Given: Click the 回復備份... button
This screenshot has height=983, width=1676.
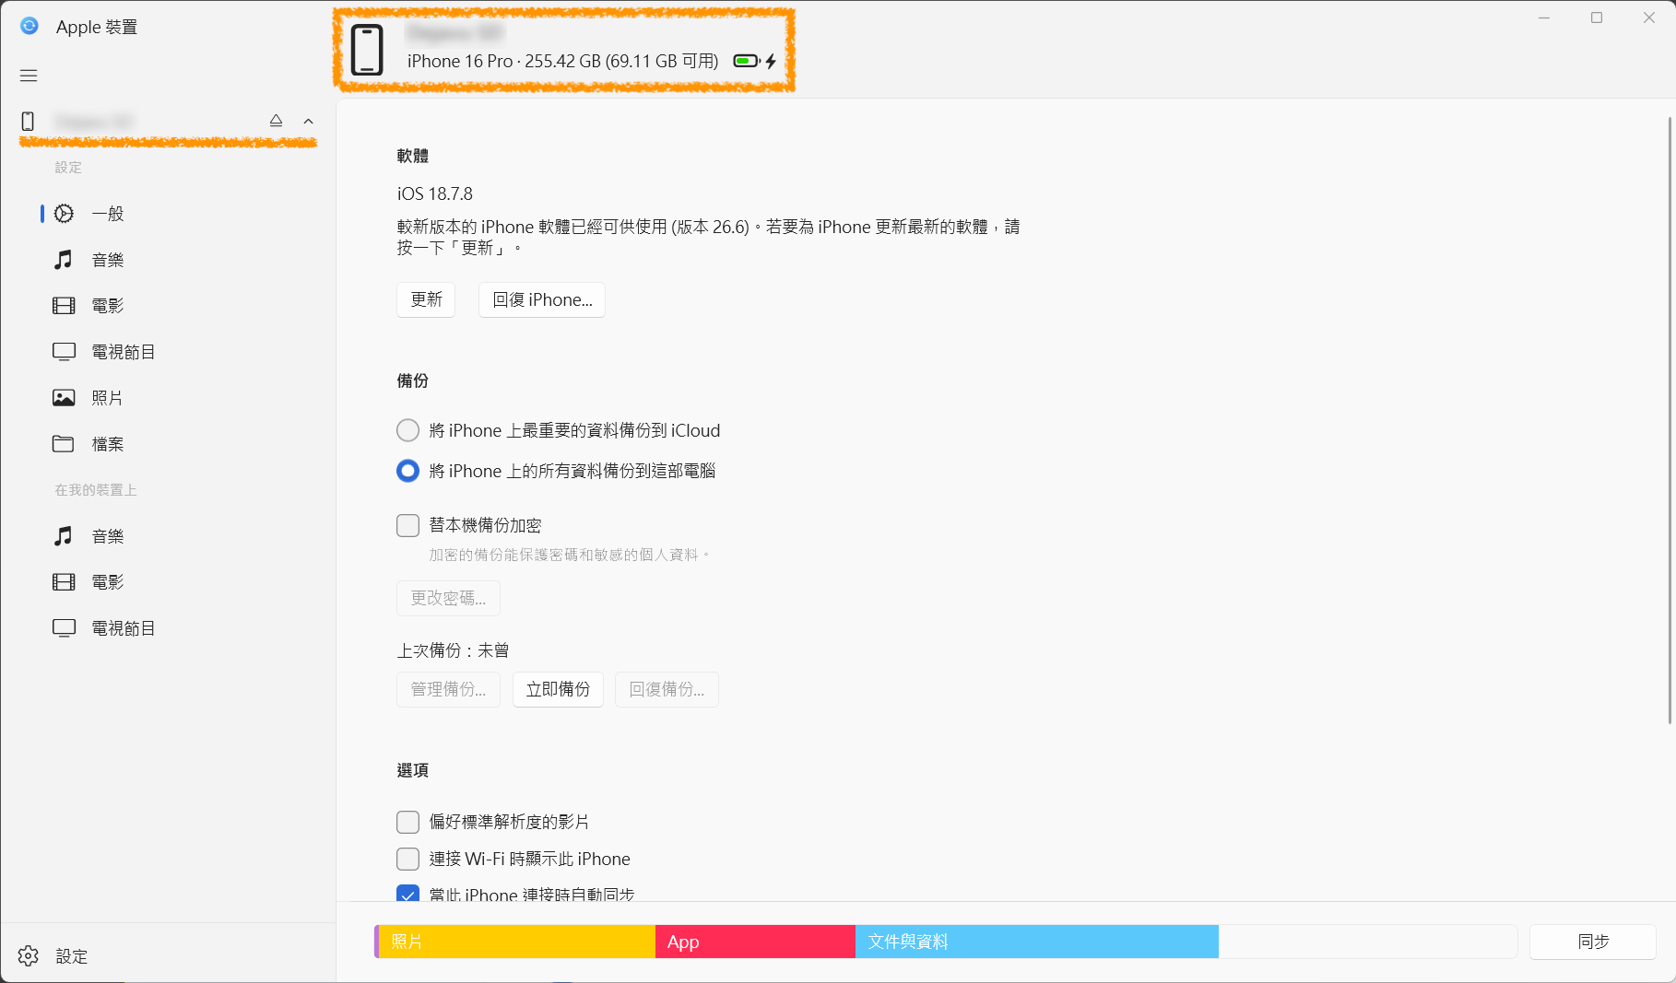Looking at the screenshot, I should [667, 689].
